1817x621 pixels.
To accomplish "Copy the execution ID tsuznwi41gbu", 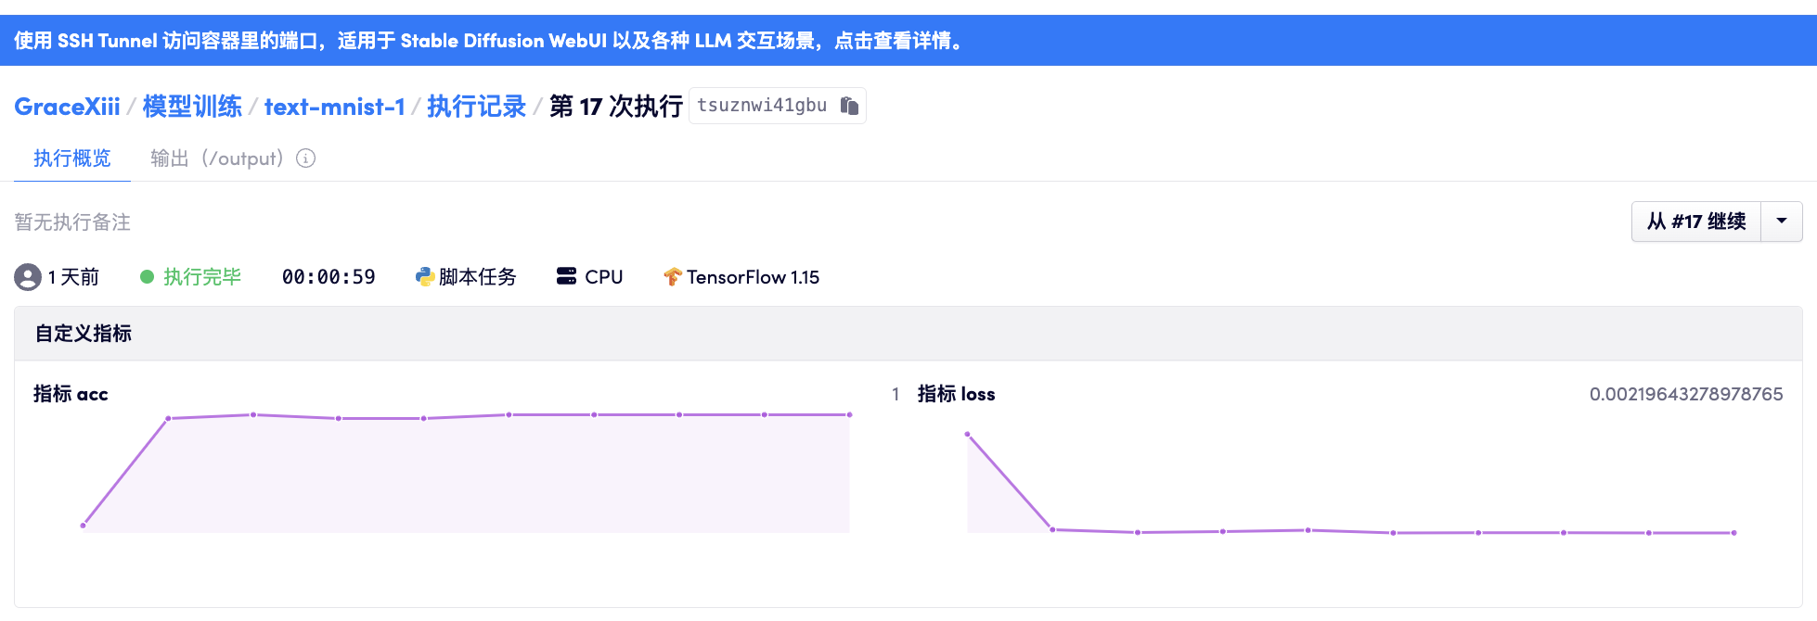I will point(849,106).
